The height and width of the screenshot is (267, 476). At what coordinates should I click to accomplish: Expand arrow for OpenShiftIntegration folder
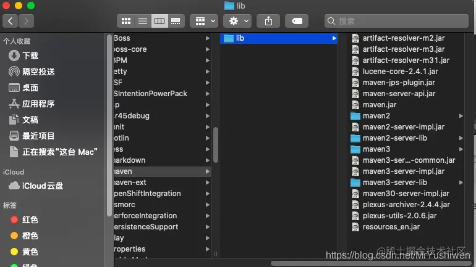click(207, 194)
